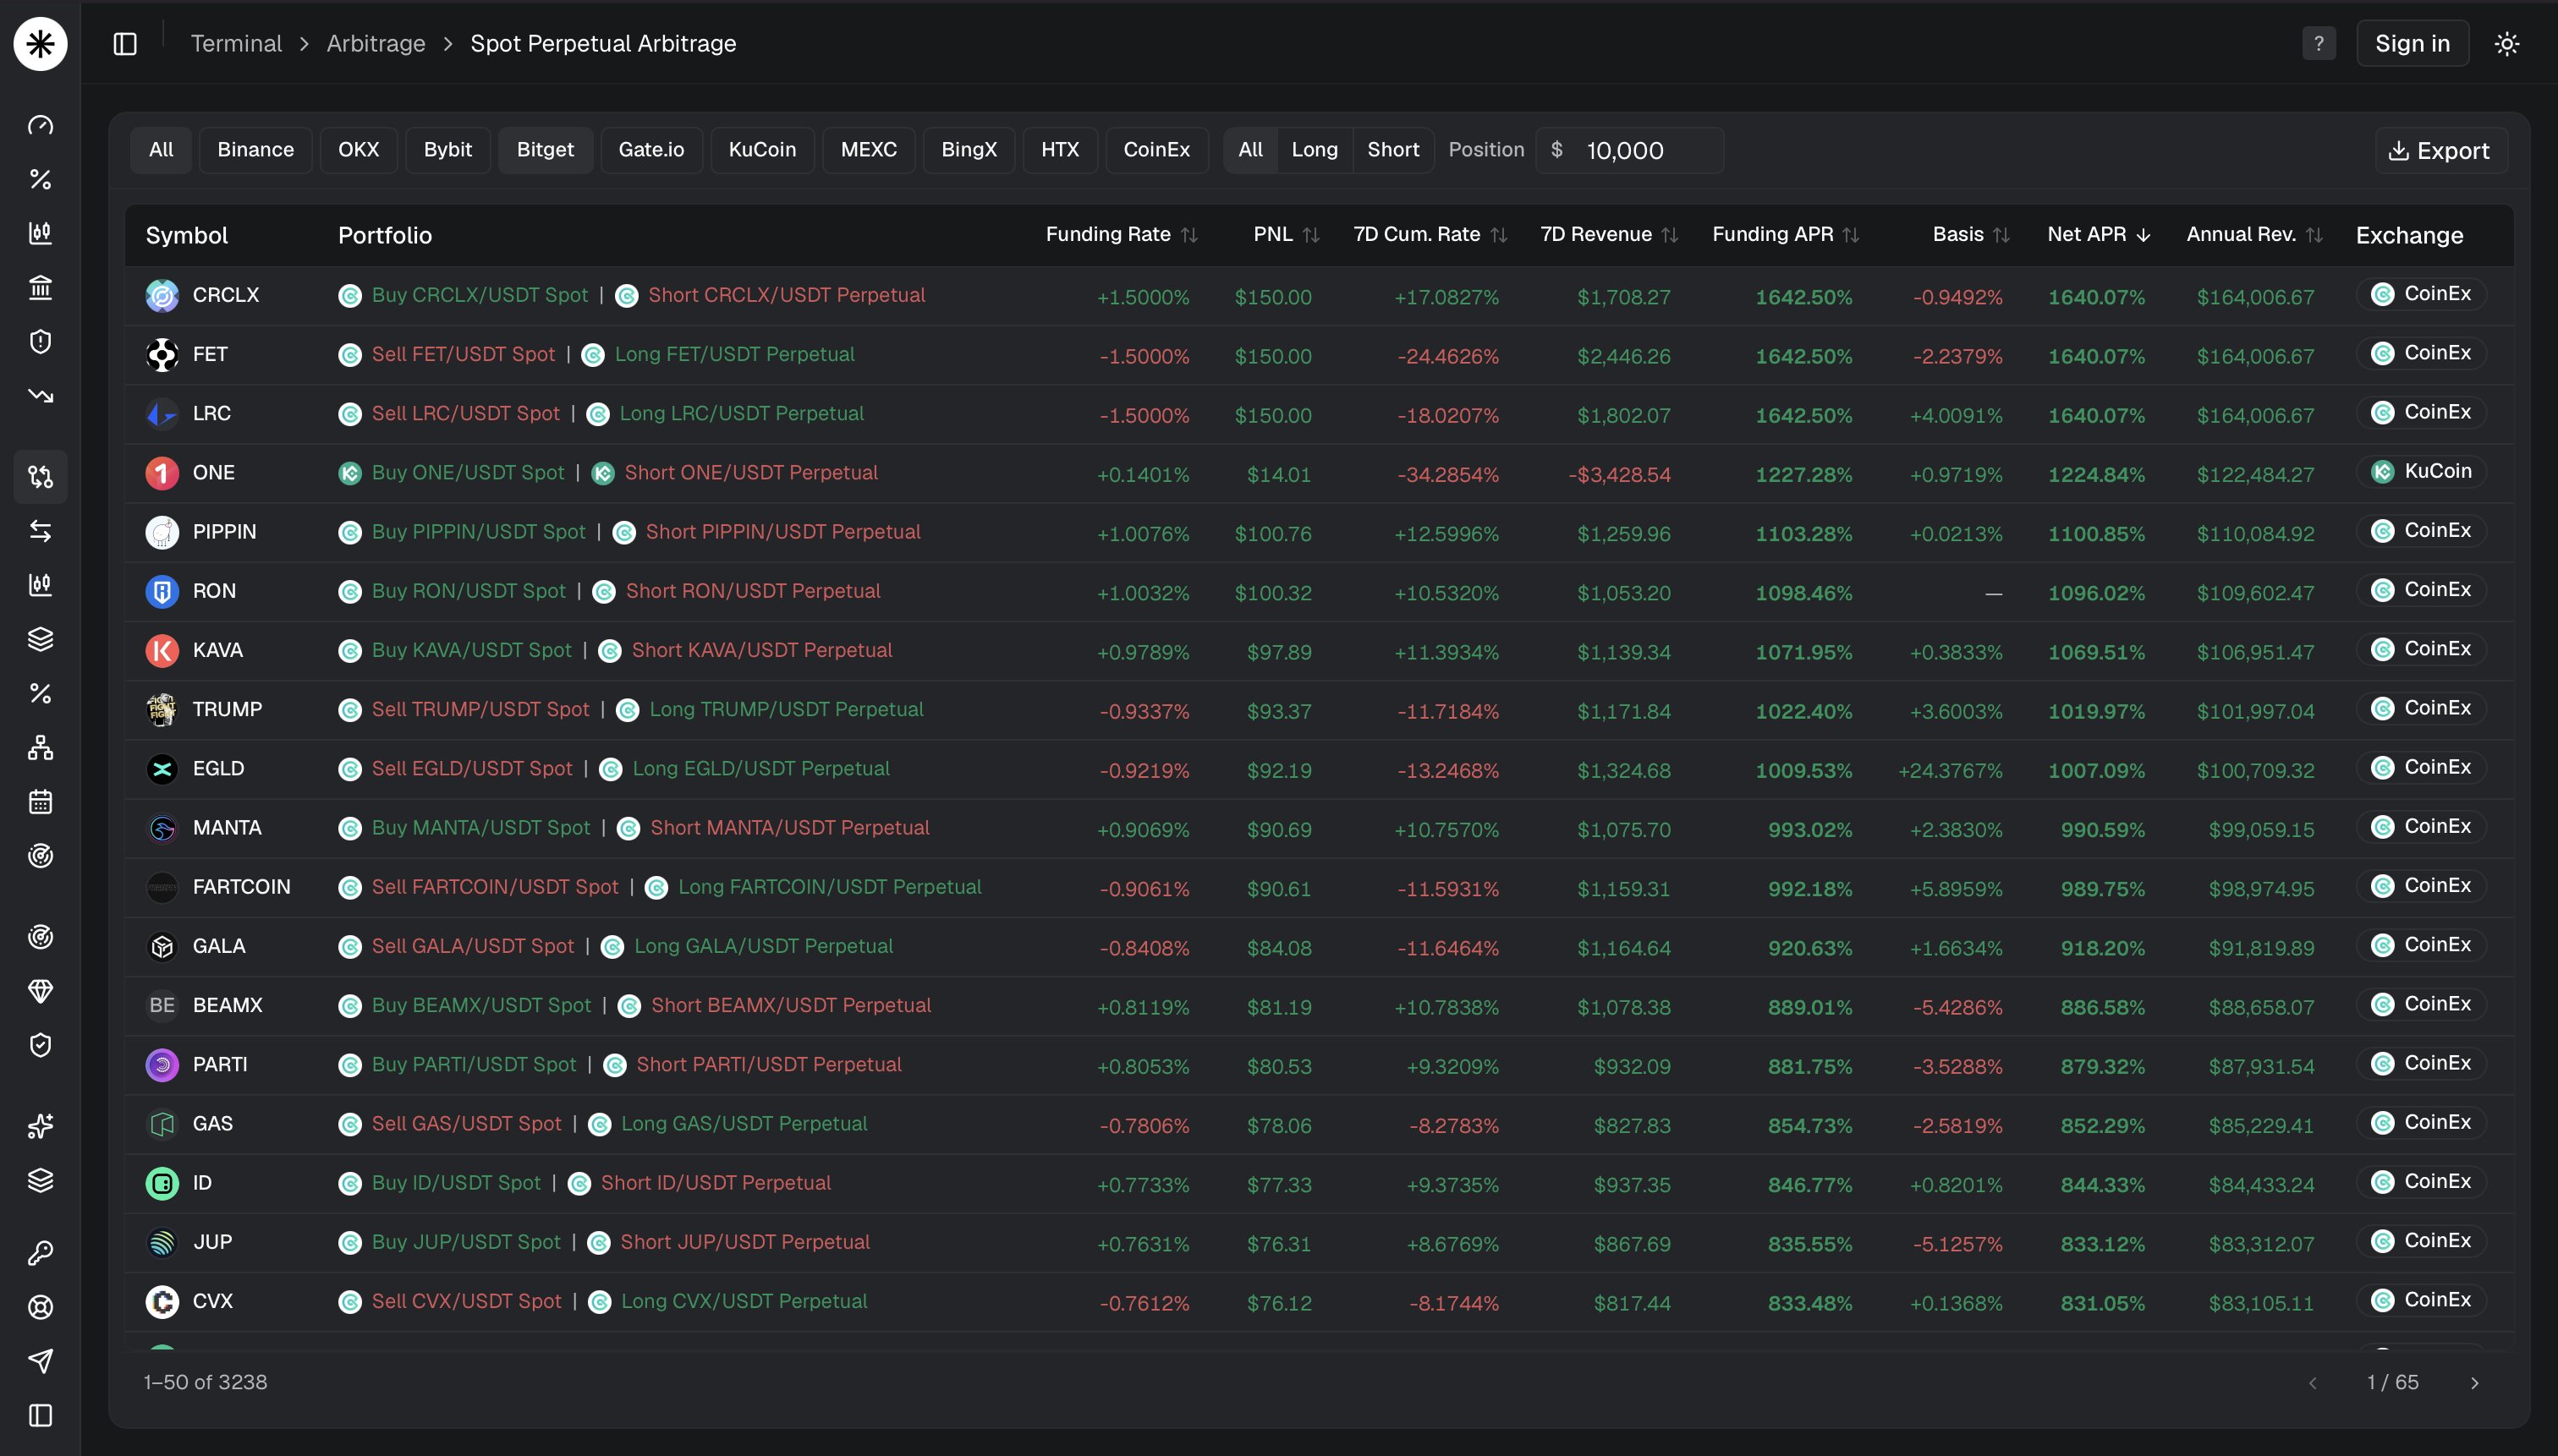The image size is (2558, 1456).
Task: Click the CoinEx badge in GALA row
Action: 2421,946
